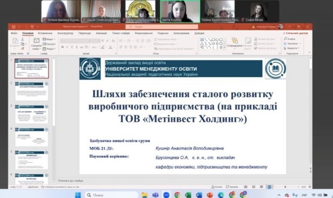Image resolution: width=333 pixels, height=198 pixels.
Task: Click Нотатки button in status bar
Action: (216, 187)
